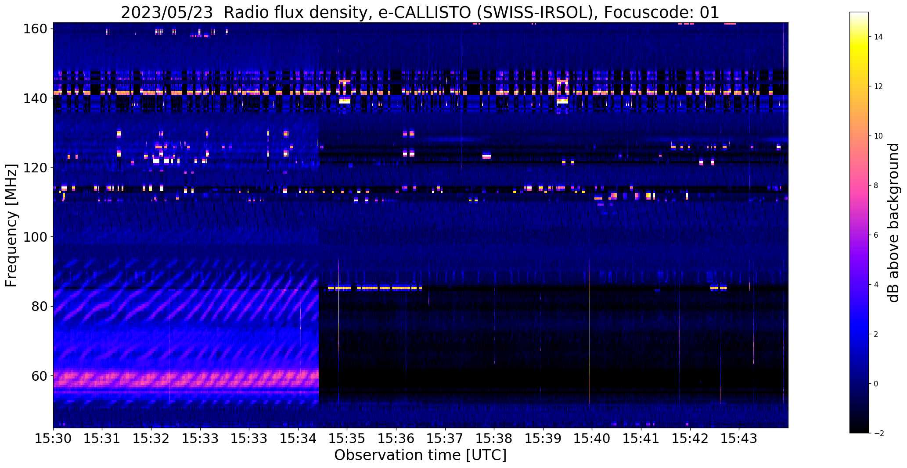Click the 8 tick on the colorbar

(x=876, y=186)
